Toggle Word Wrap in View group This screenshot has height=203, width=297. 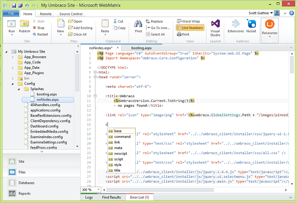click(x=188, y=21)
